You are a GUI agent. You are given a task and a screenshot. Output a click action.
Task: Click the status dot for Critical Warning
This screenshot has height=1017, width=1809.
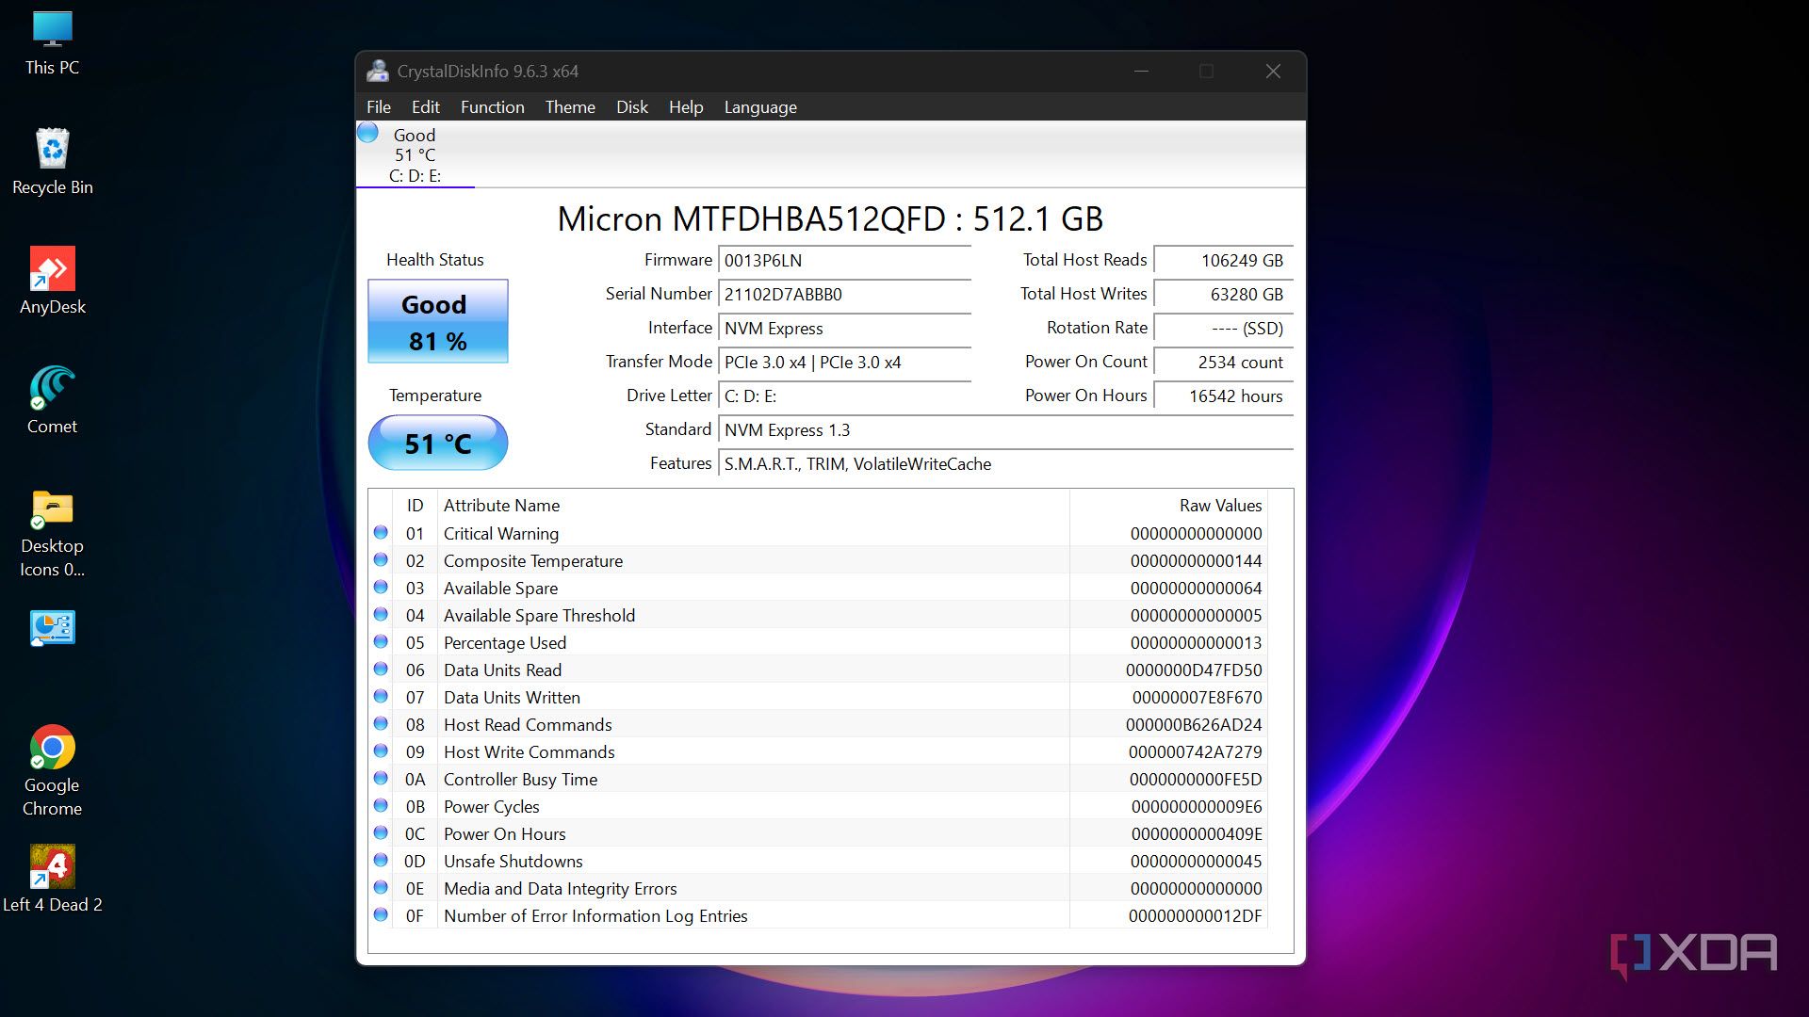tap(381, 533)
